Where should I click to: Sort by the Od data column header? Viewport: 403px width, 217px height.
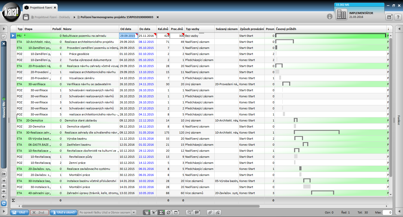pos(128,29)
